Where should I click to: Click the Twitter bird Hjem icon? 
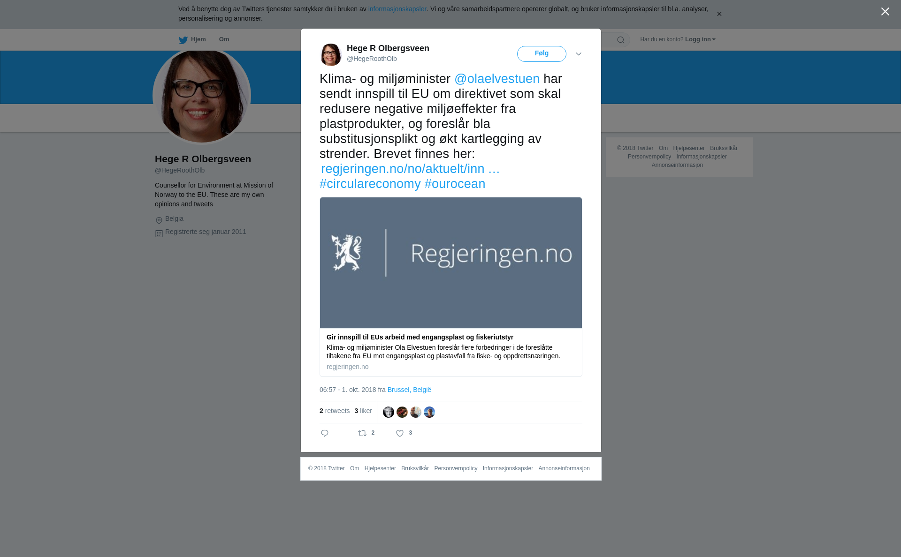point(183,40)
